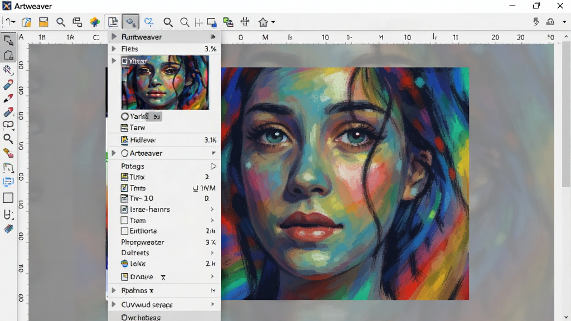The image size is (571, 321).
Task: Expand the Cuvwud serape row triangle
Action: pos(114,304)
